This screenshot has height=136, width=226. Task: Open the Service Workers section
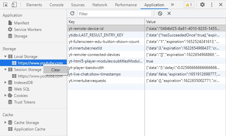coord(27,30)
